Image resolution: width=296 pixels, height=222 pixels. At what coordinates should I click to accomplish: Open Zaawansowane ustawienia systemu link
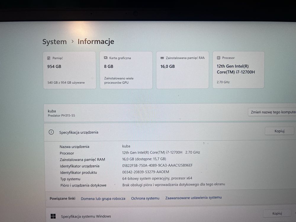pyautogui.click(x=194, y=197)
